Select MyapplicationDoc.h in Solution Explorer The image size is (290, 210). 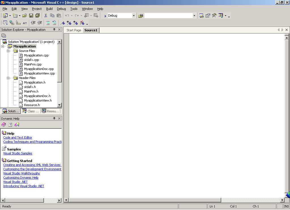point(37,96)
